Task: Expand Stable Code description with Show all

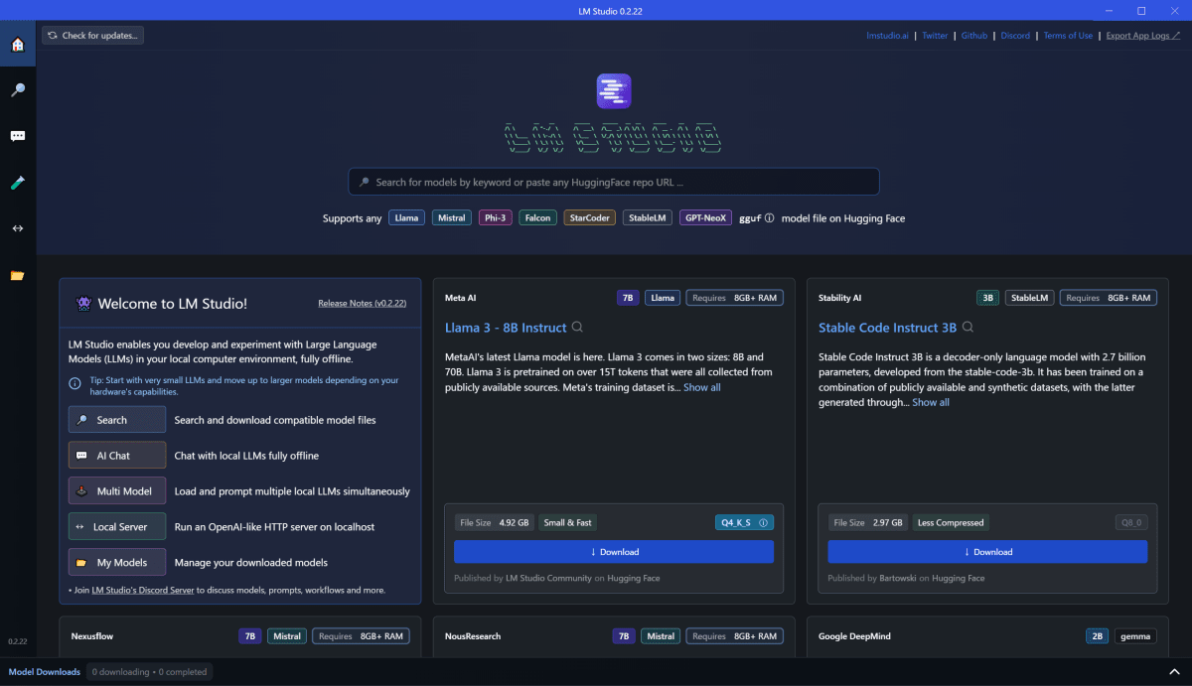Action: click(931, 402)
